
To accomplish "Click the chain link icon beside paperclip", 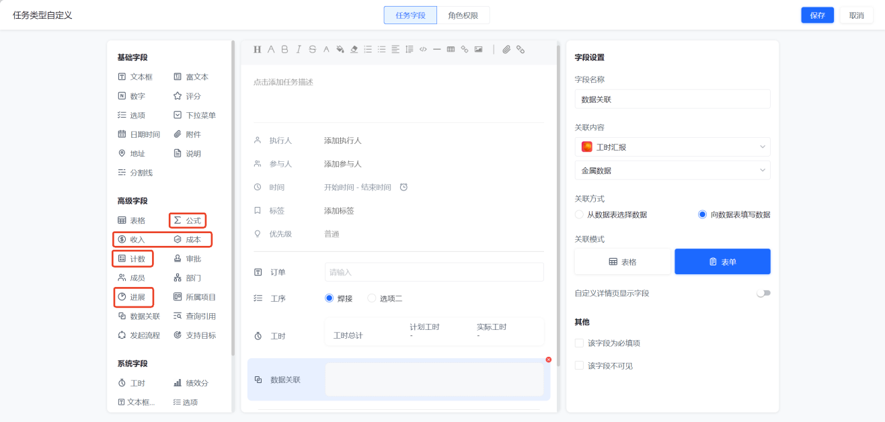I will coord(521,49).
